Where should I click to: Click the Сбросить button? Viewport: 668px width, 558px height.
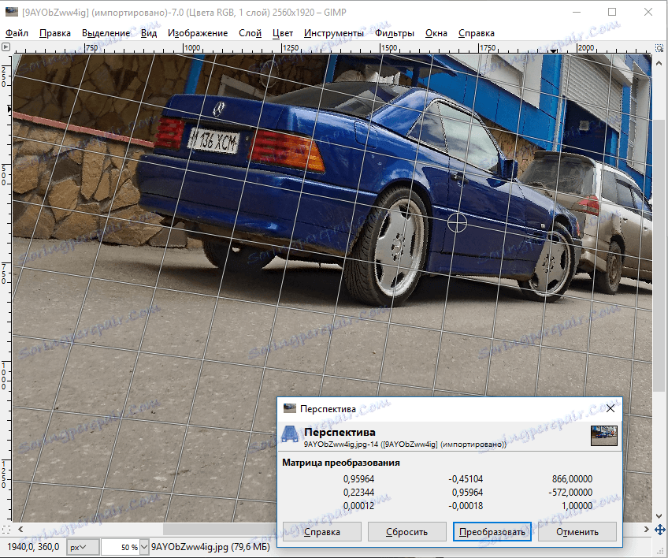point(406,531)
